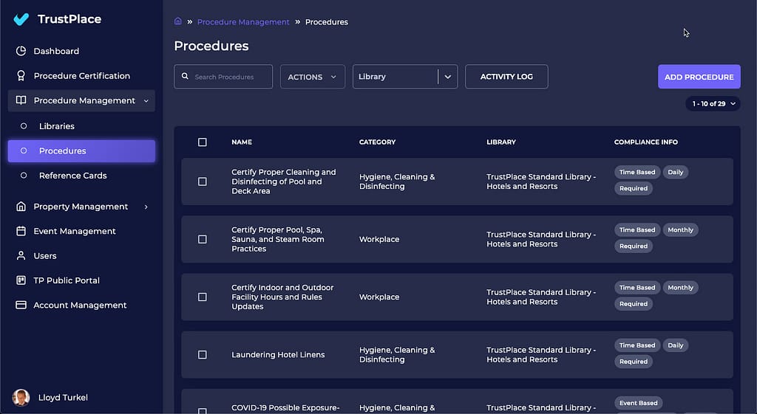Check the Laundering Hotel Linens row

[203, 355]
